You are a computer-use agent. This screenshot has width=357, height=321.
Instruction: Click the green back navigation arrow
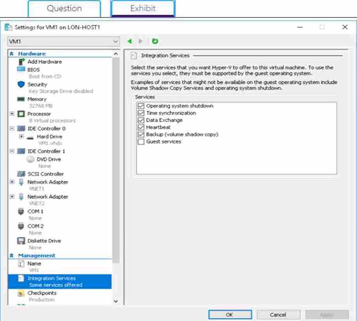pos(129,41)
